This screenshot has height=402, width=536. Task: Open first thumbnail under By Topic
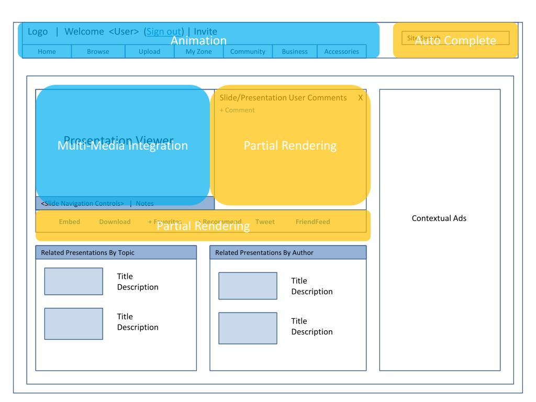tap(73, 281)
